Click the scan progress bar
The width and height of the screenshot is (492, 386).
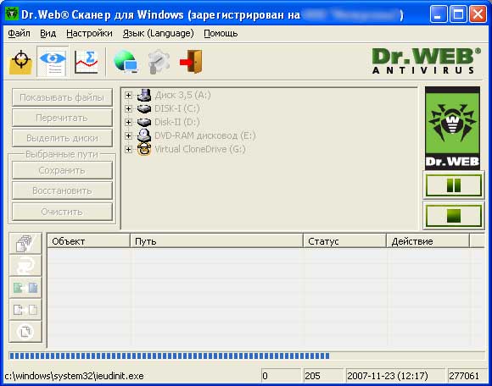point(247,356)
